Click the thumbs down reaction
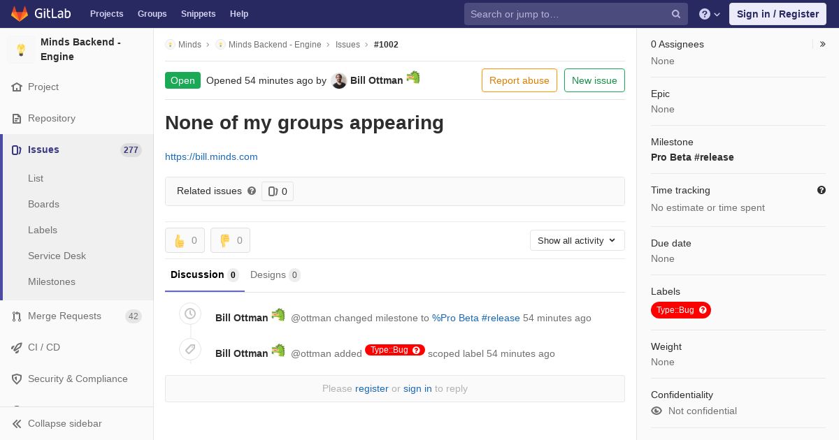Image resolution: width=839 pixels, height=440 pixels. (x=230, y=240)
